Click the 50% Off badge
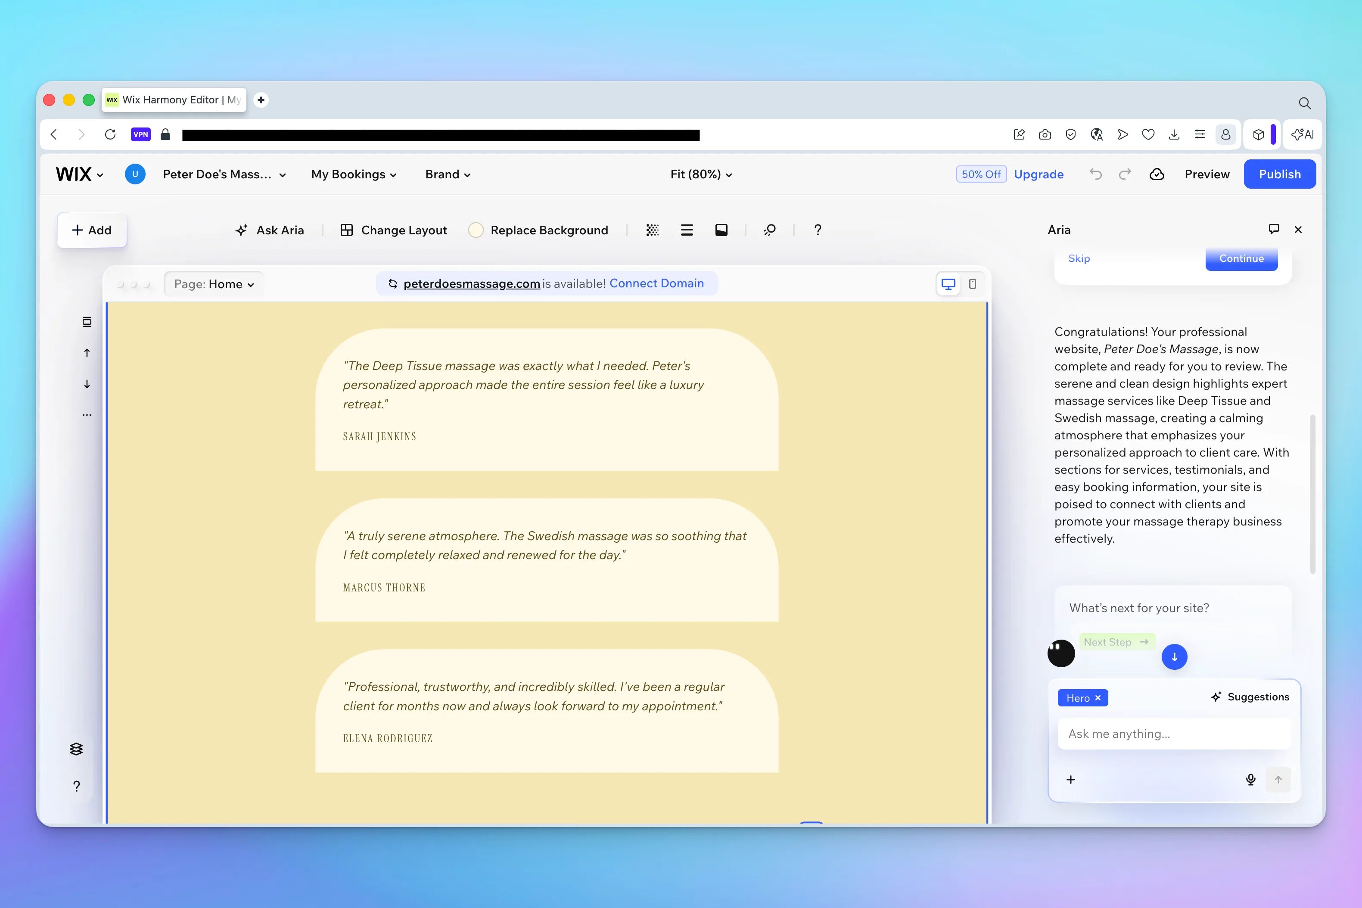1362x908 pixels. point(981,174)
